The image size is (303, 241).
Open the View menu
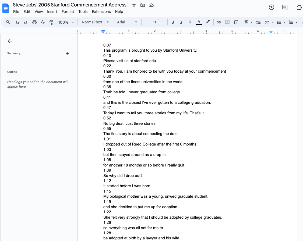pyautogui.click(x=39, y=12)
